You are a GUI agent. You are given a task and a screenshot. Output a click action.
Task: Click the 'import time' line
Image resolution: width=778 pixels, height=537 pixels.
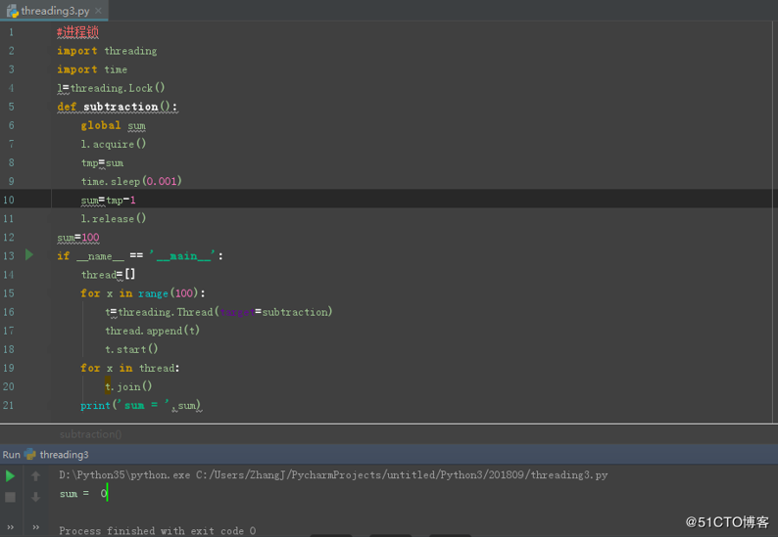point(92,69)
